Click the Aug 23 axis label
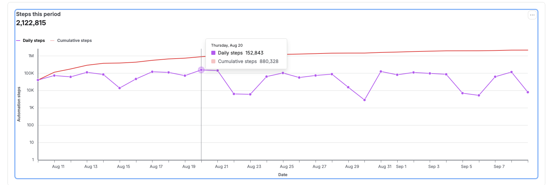The image size is (547, 185). 254,167
